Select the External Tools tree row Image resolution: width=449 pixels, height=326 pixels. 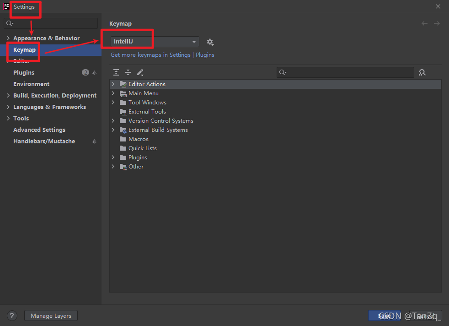[x=275, y=112]
